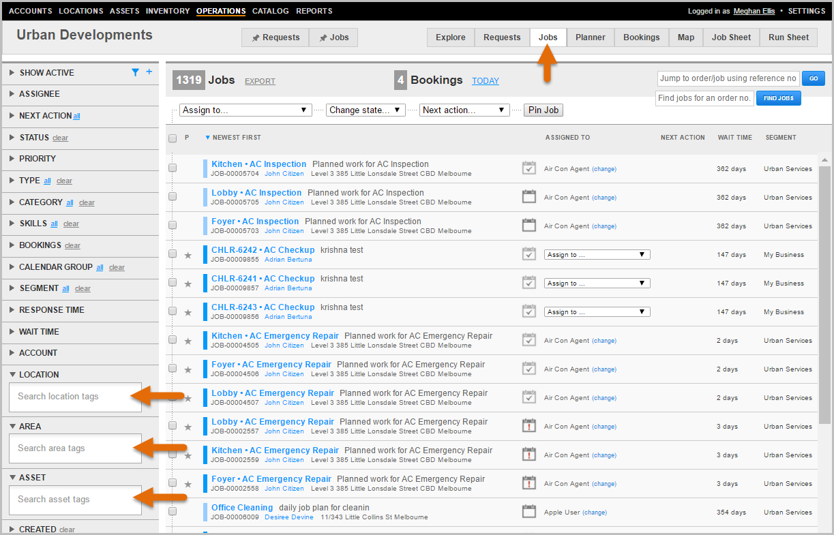The width and height of the screenshot is (834, 535).
Task: Click the calendar icon for Kitchen AC Inspection job
Action: (x=528, y=168)
